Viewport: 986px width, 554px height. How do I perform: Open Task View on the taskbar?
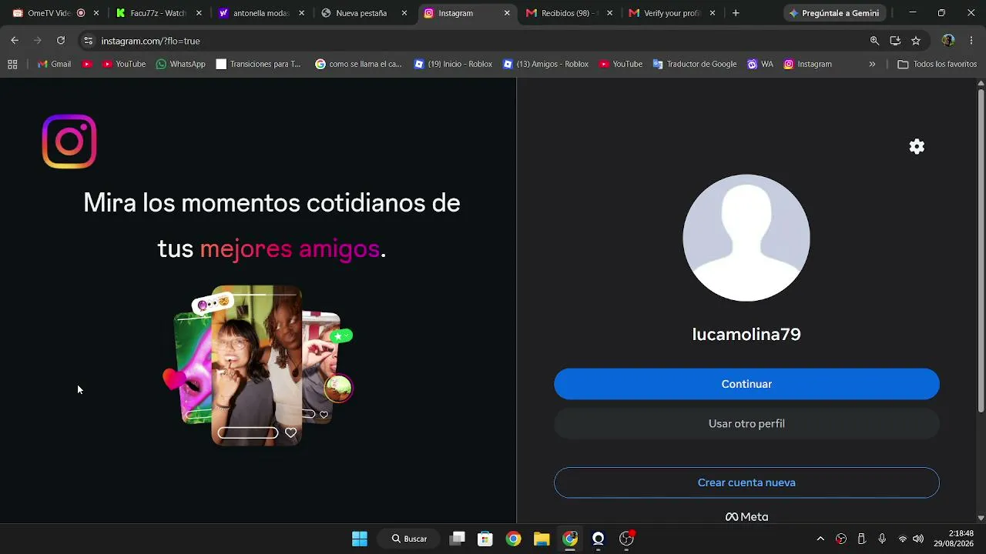coord(458,539)
